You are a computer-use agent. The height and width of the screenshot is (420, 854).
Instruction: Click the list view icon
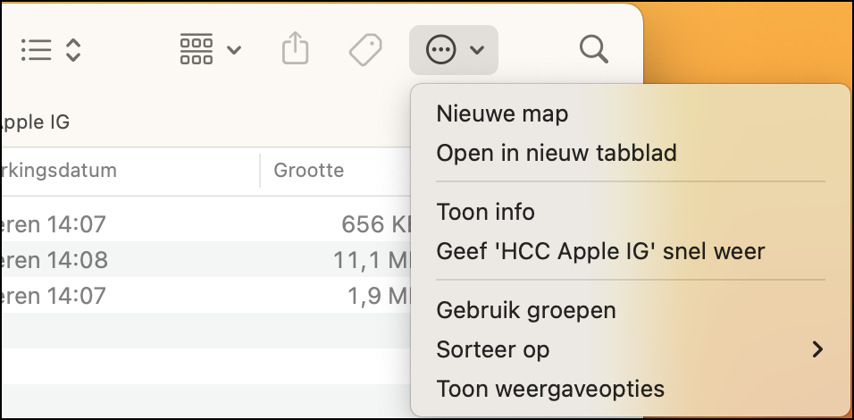tap(37, 50)
